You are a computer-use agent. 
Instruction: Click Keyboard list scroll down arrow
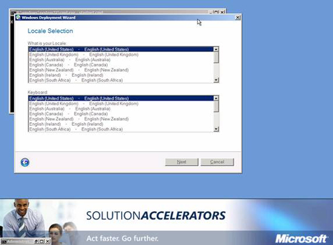pyautogui.click(x=216, y=129)
